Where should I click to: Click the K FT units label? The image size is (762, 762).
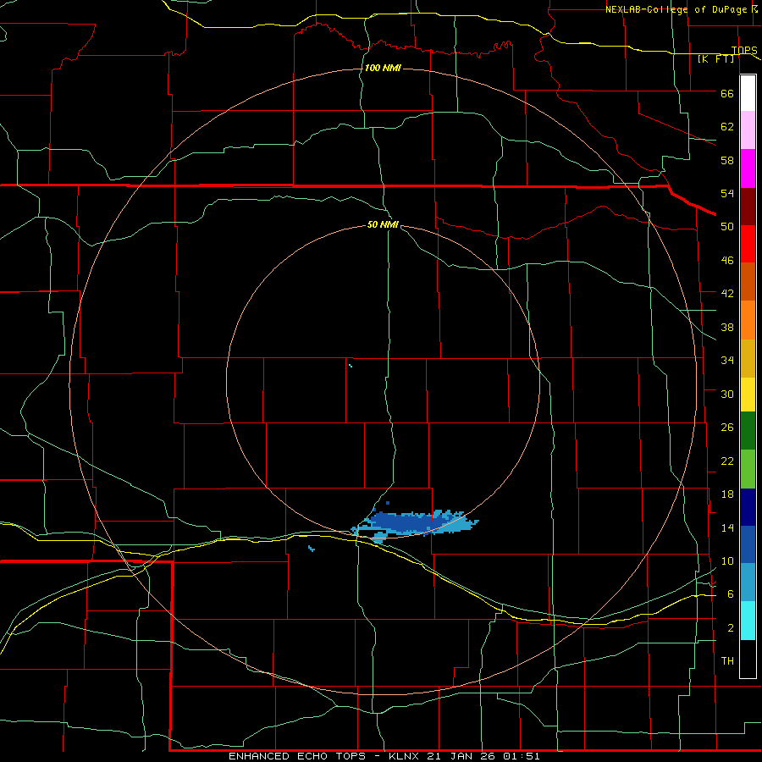coord(715,58)
